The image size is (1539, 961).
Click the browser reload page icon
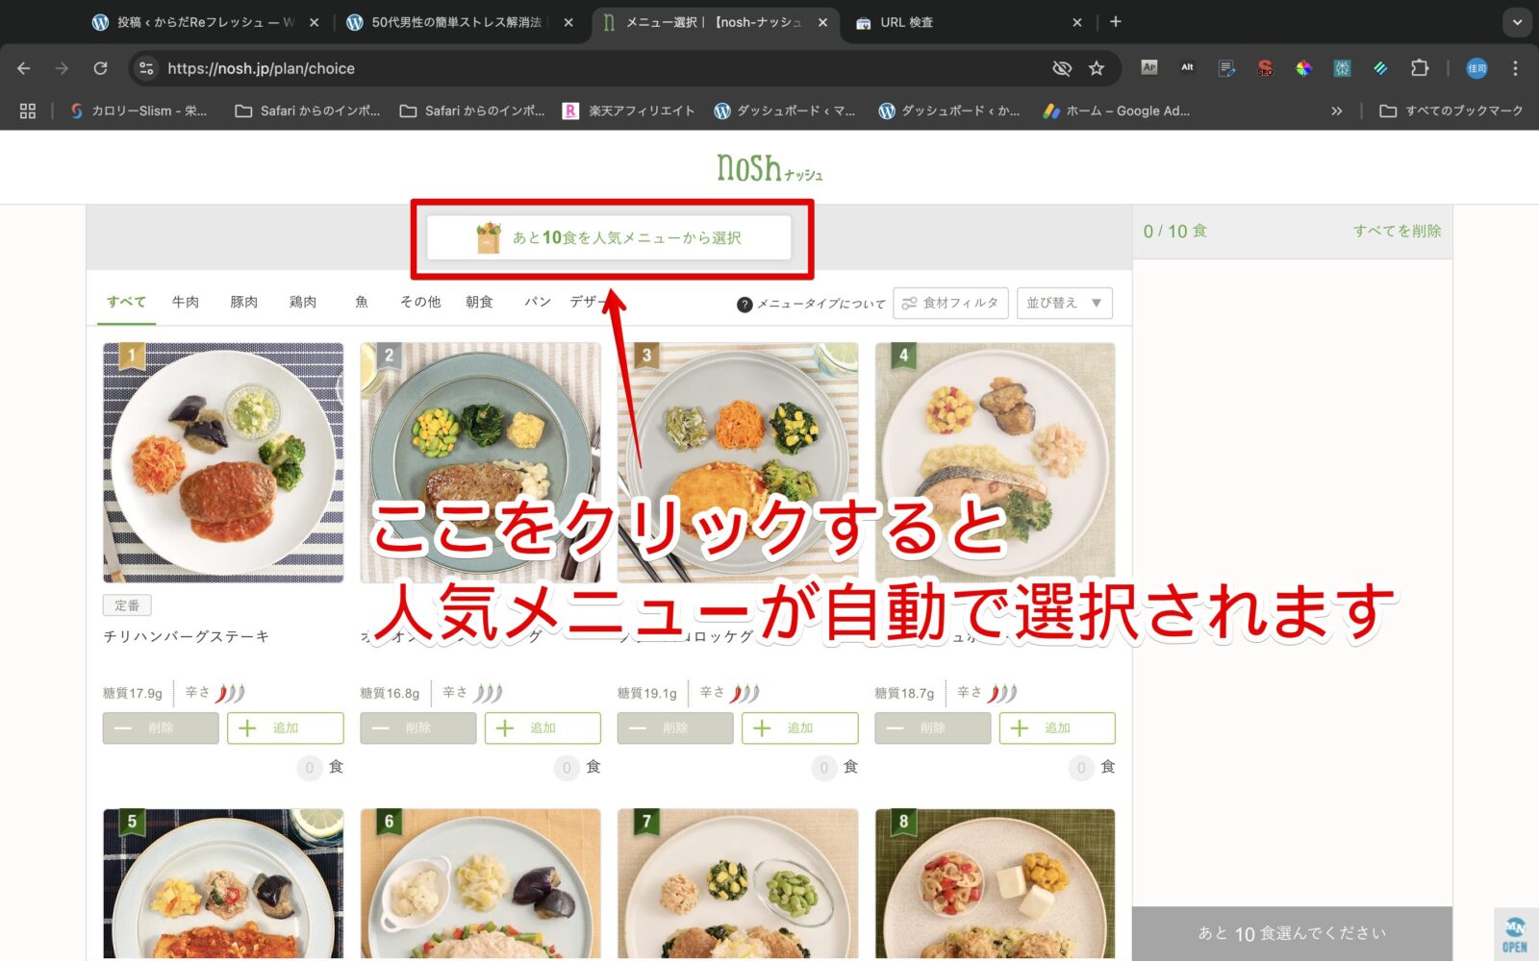click(x=100, y=68)
